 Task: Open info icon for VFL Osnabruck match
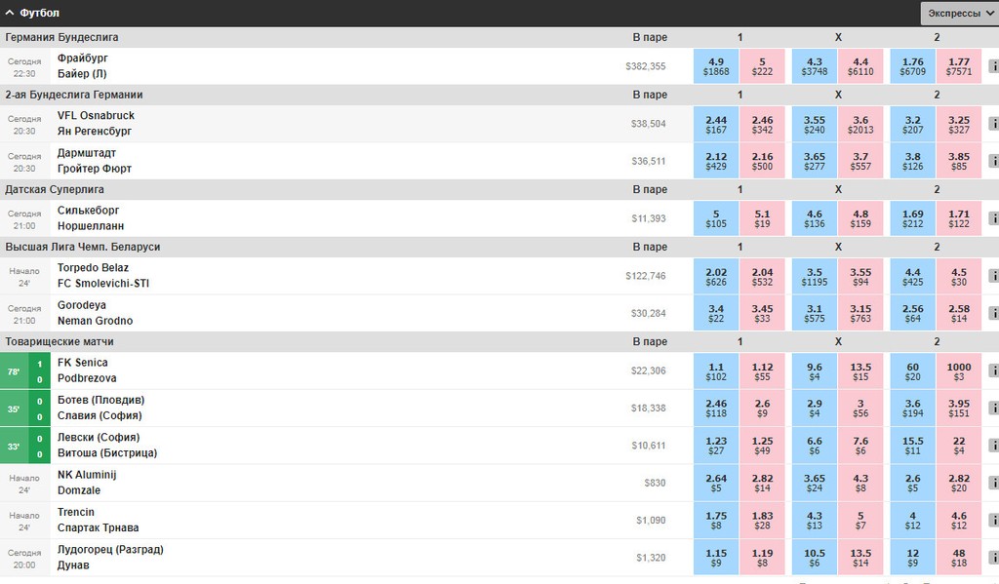[x=993, y=124]
